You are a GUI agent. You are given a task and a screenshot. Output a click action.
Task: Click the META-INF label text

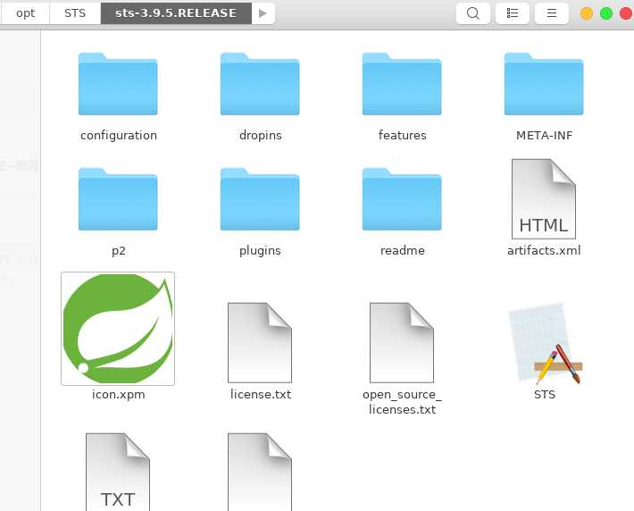(x=544, y=135)
